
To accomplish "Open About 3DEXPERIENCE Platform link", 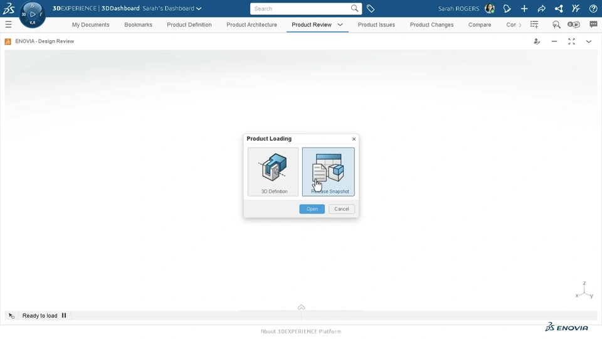I will point(300,331).
